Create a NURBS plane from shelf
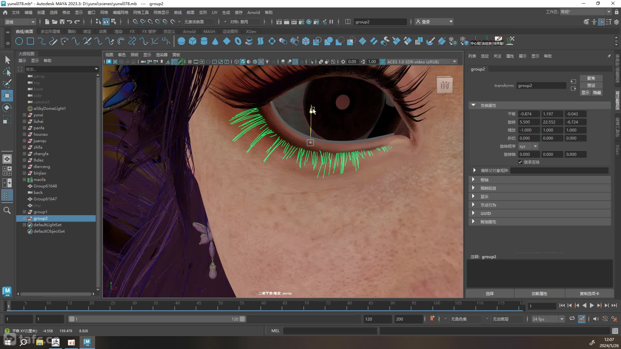621x349 pixels. 227,41
